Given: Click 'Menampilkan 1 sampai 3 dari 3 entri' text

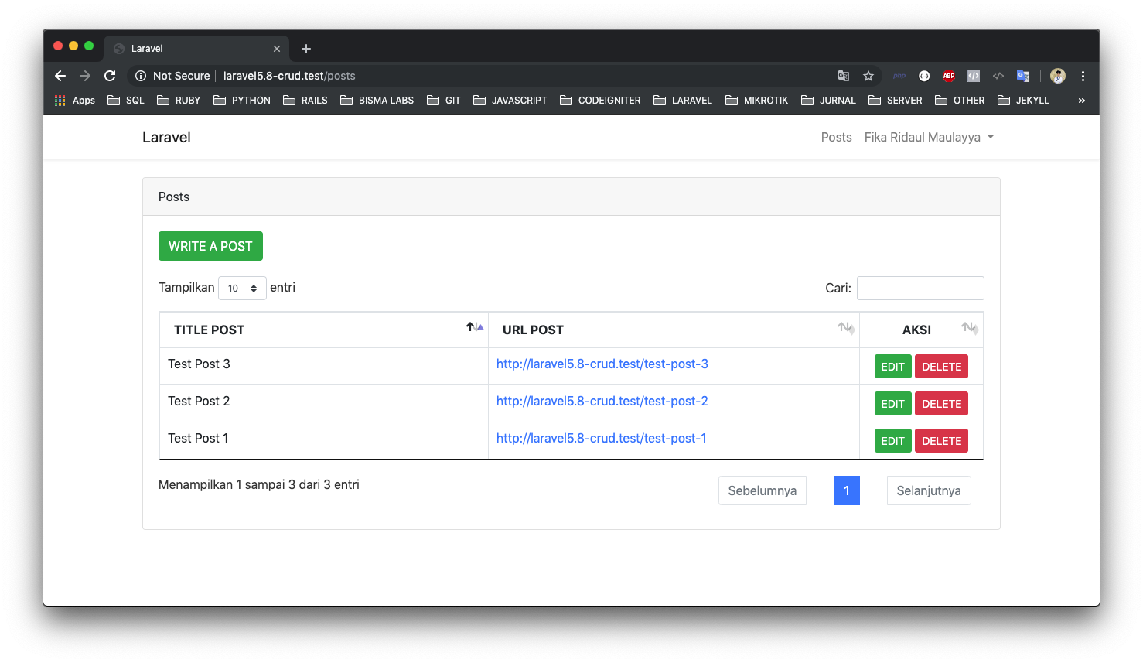Looking at the screenshot, I should [x=259, y=484].
